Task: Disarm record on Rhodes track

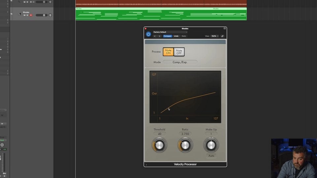Action: click(x=31, y=15)
